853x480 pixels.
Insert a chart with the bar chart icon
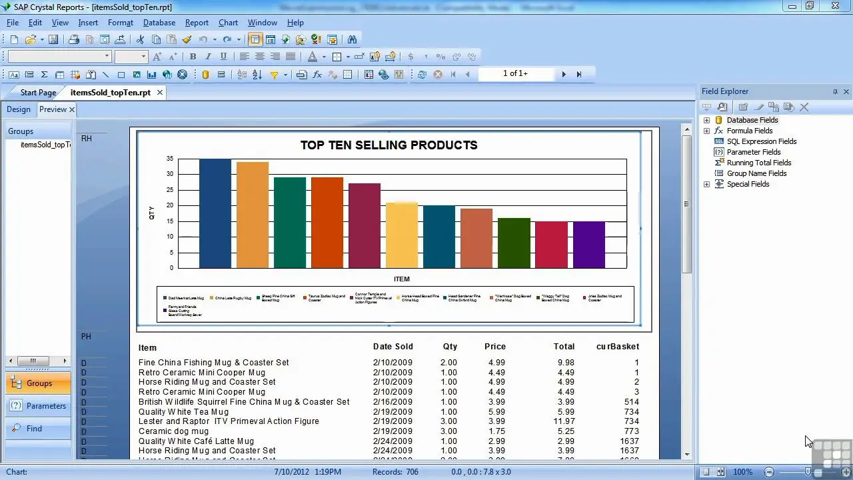(x=151, y=75)
